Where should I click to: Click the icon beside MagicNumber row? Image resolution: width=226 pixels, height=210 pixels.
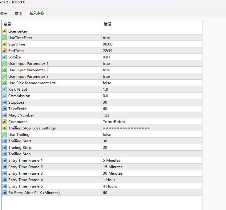(x=5, y=115)
